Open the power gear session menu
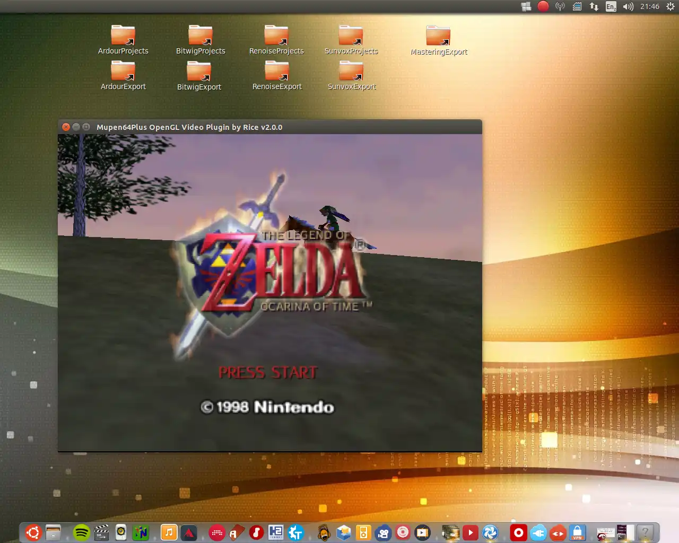The width and height of the screenshot is (679, 543). pos(670,6)
